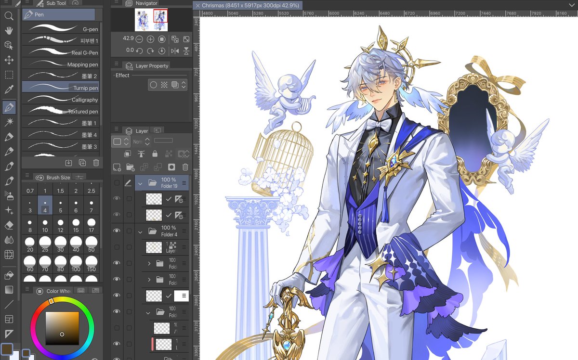This screenshot has height=360, width=578.
Task: Activate the Eyedropper tool
Action: (x=9, y=90)
